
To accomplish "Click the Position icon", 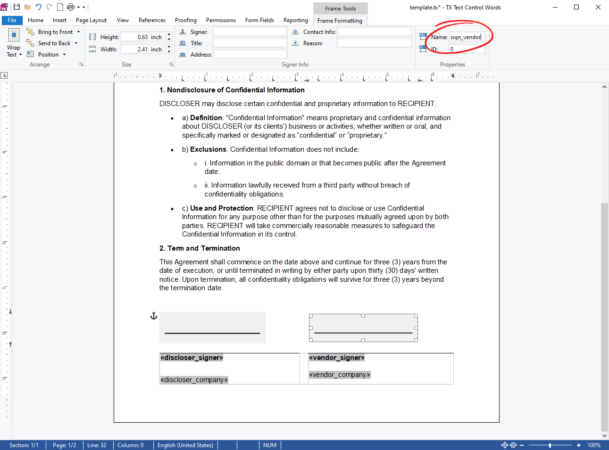I will (30, 54).
